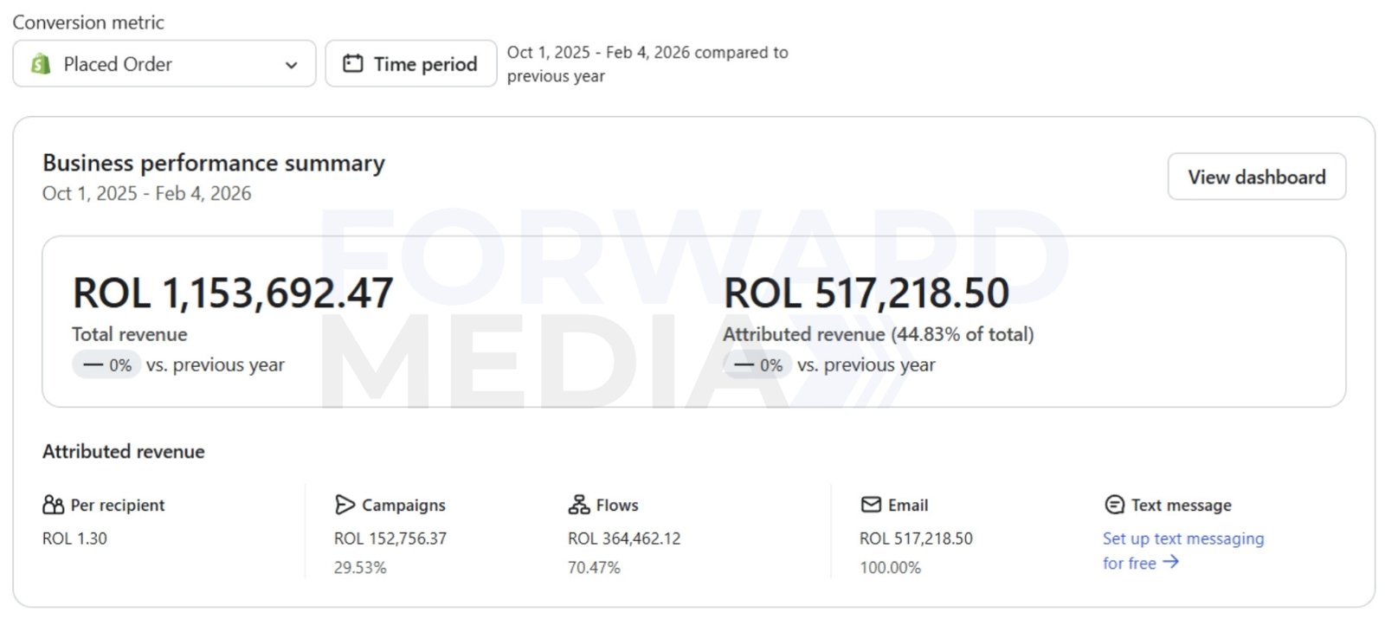Image resolution: width=1385 pixels, height=619 pixels.
Task: Follow the Set up text messaging link
Action: [1182, 538]
